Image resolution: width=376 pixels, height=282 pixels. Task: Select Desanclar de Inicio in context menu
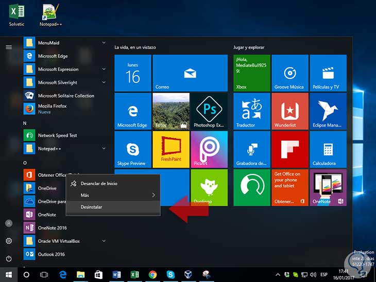[x=113, y=184]
